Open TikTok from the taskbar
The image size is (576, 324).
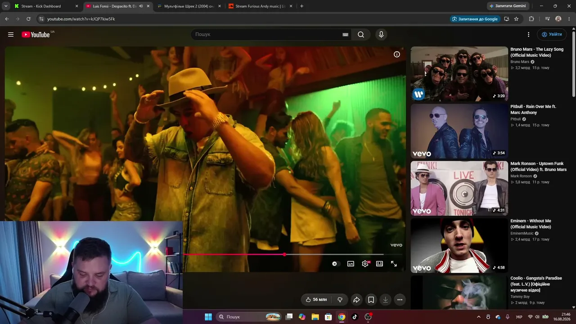[355, 317]
